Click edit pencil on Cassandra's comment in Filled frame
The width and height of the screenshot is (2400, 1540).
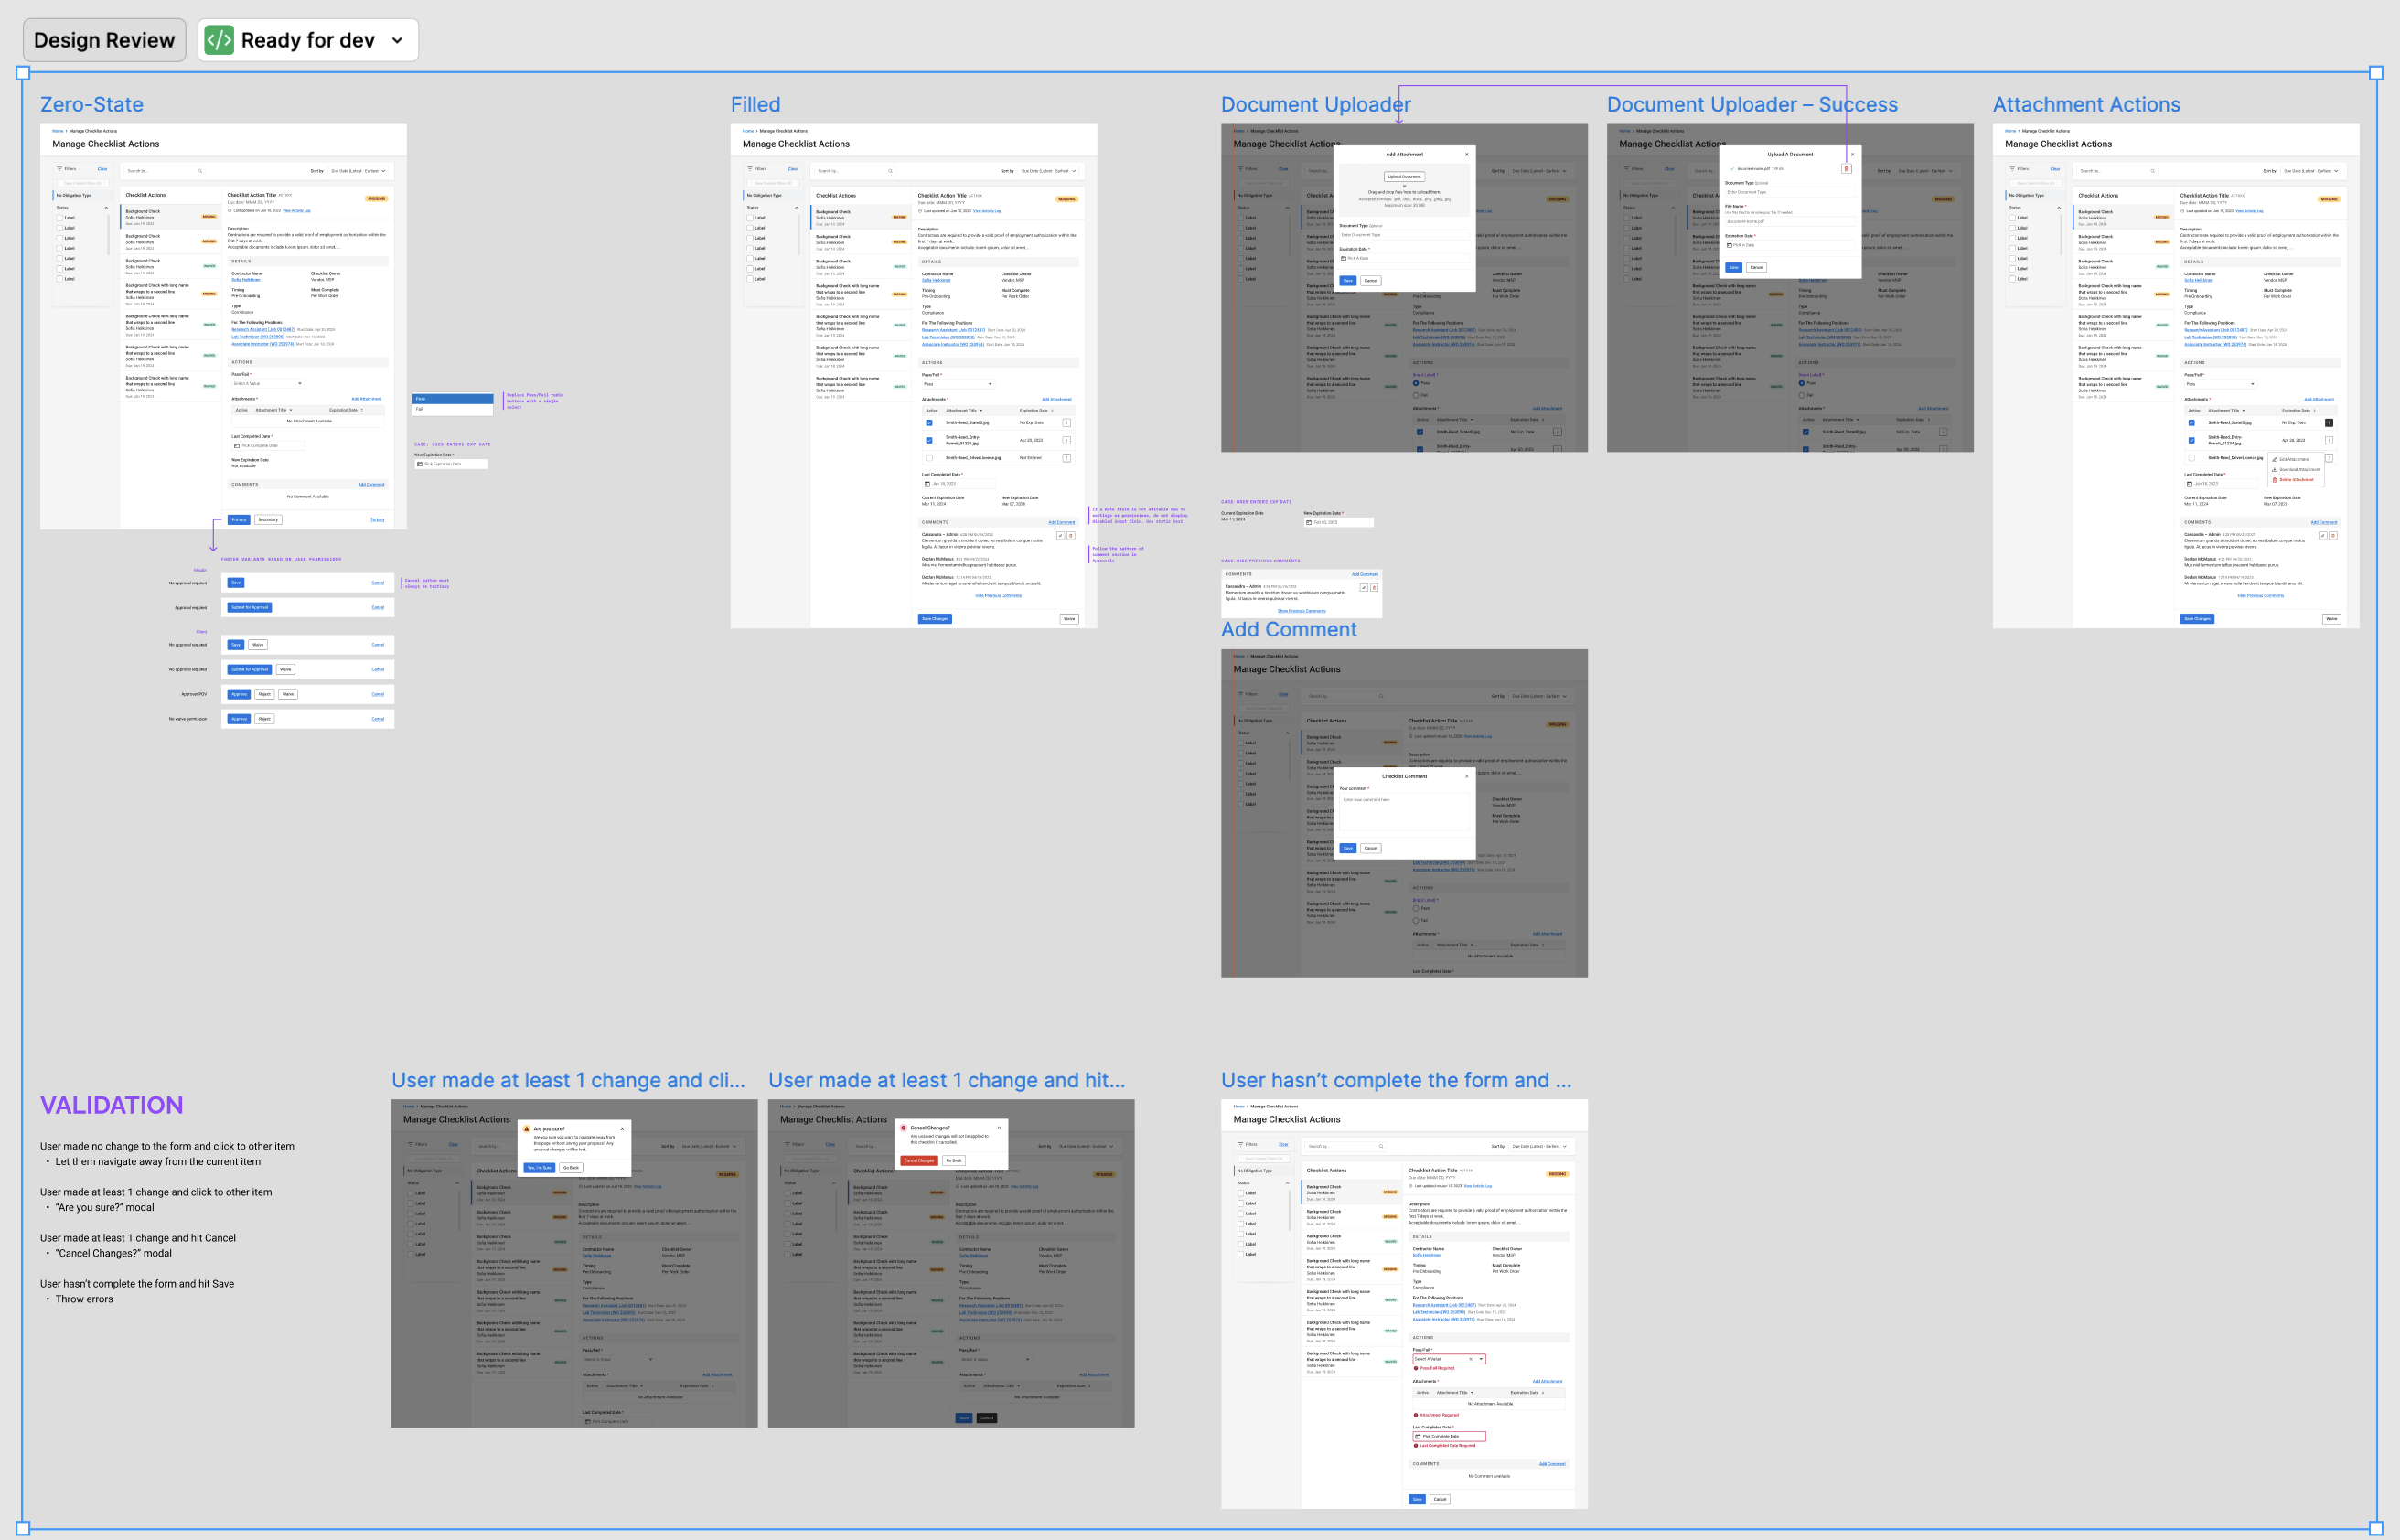coord(1060,536)
